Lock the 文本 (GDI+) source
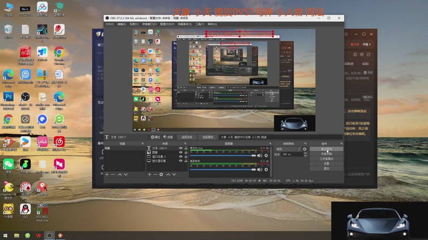This screenshot has width=428, height=240. point(186,148)
